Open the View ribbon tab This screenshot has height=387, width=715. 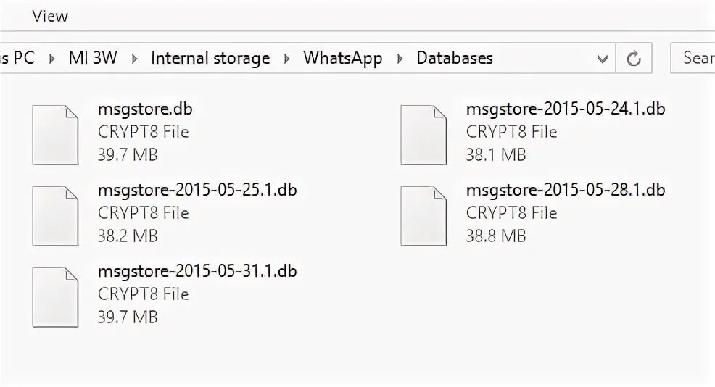tap(50, 16)
